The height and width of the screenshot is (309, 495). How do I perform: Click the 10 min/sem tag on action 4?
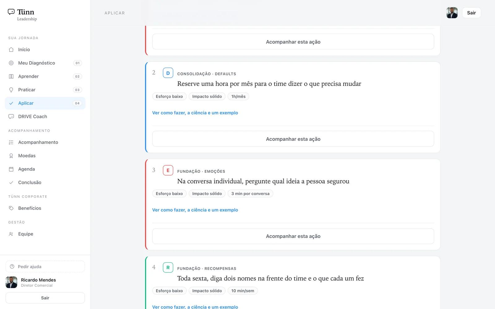pyautogui.click(x=243, y=291)
